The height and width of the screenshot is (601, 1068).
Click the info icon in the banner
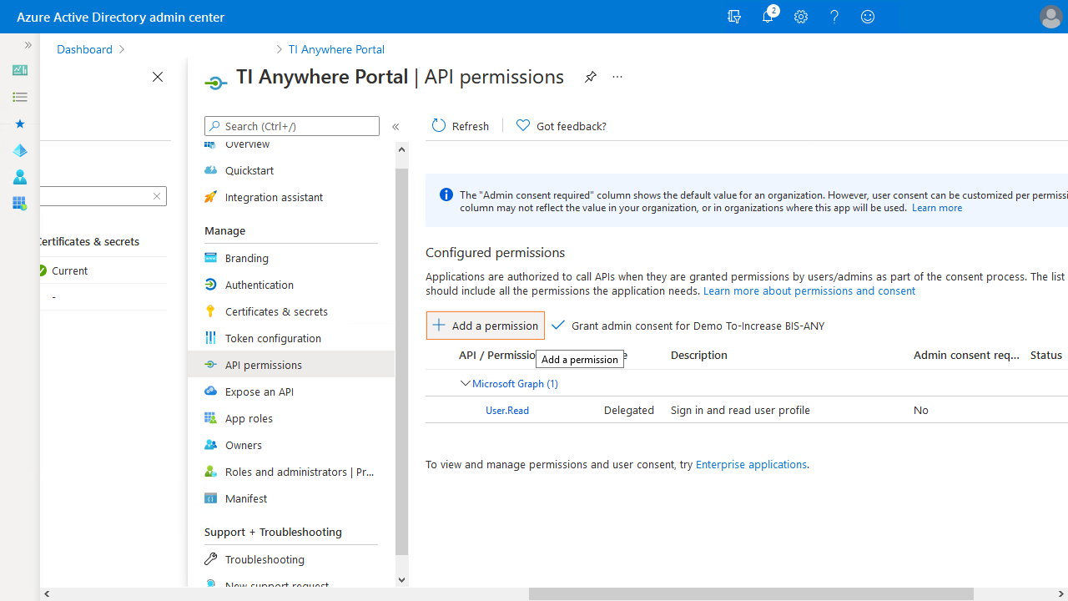[x=446, y=194]
